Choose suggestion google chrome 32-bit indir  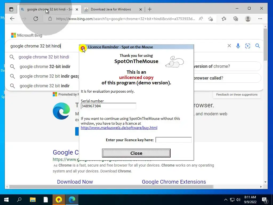point(45,66)
